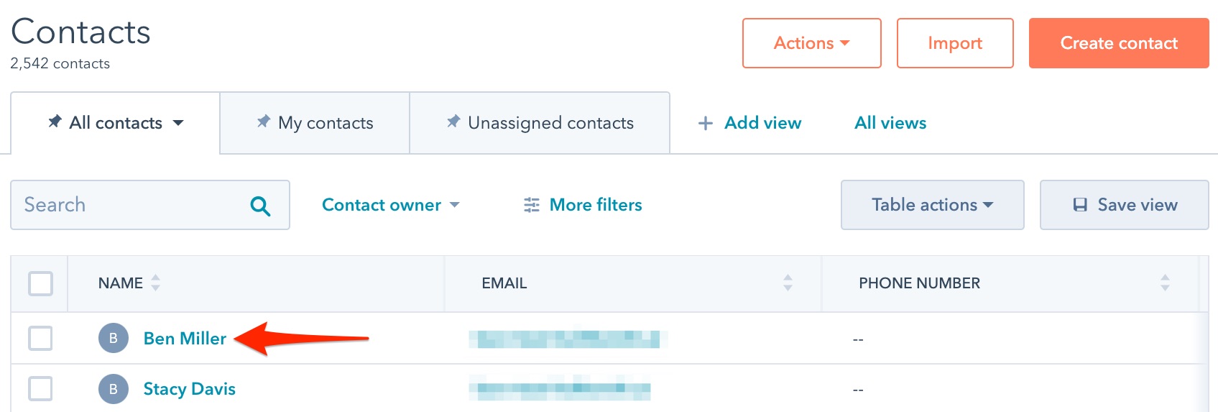
Task: Toggle the select-all header checkbox
Action: pos(40,283)
